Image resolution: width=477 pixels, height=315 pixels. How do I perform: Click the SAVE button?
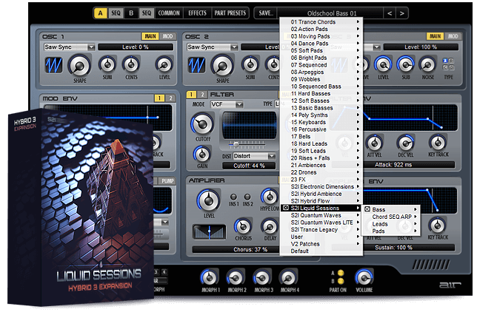coord(266,13)
